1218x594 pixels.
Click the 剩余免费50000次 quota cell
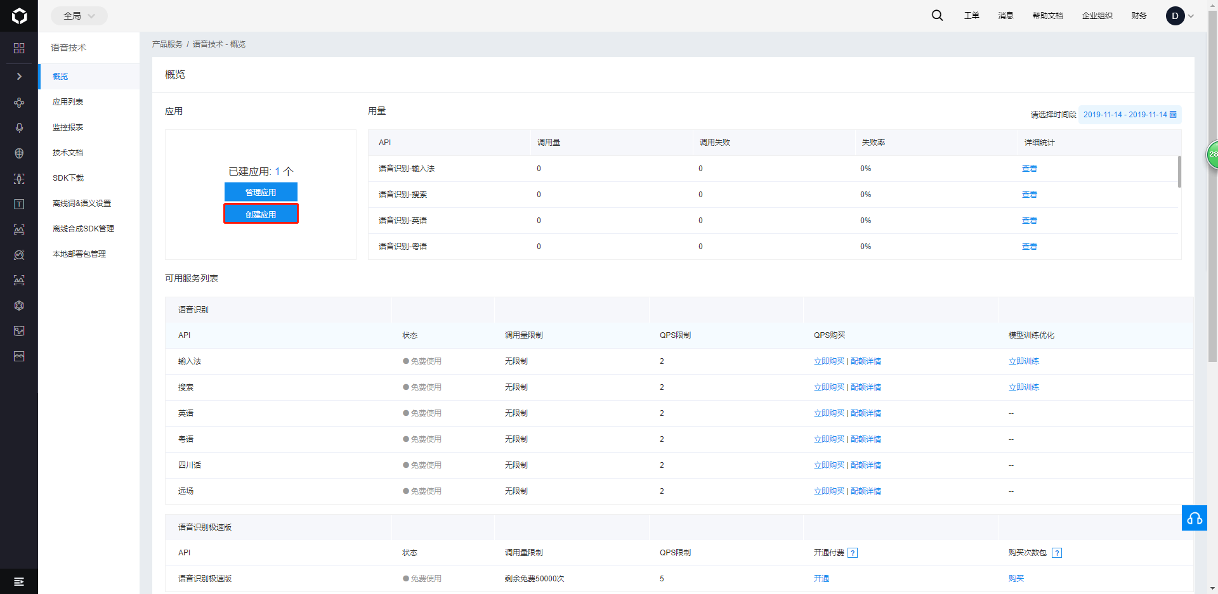[535, 579]
